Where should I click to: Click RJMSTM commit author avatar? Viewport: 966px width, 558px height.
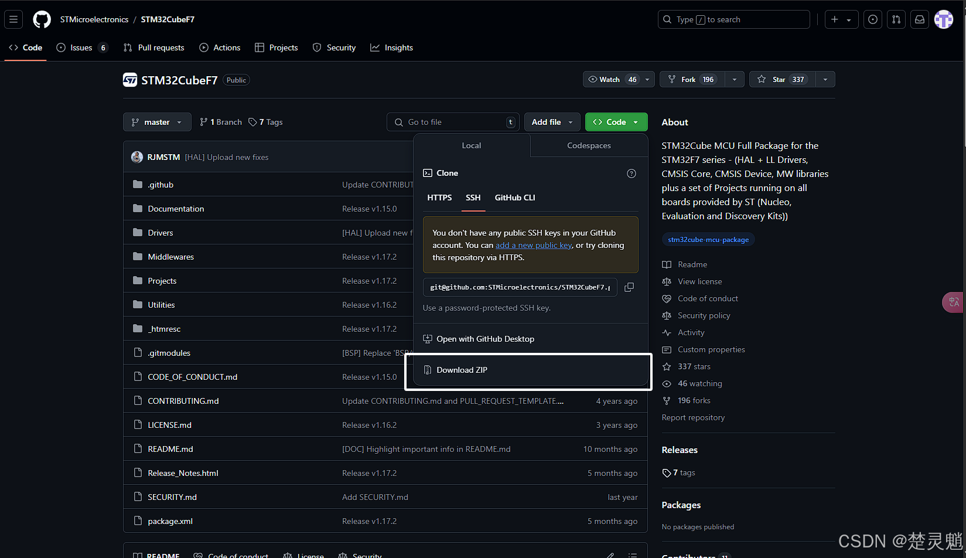click(137, 157)
